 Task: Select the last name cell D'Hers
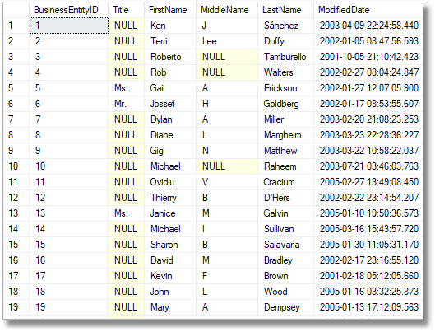[x=285, y=198]
